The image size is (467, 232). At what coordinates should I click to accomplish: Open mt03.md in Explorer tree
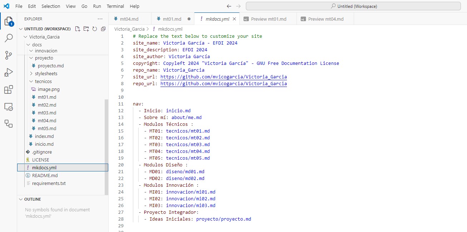click(x=47, y=113)
